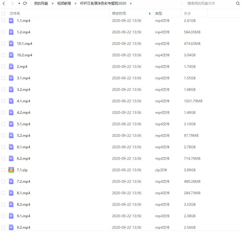Click video icon of 3.1.mp4
The height and width of the screenshot is (233, 242).
[11, 78]
